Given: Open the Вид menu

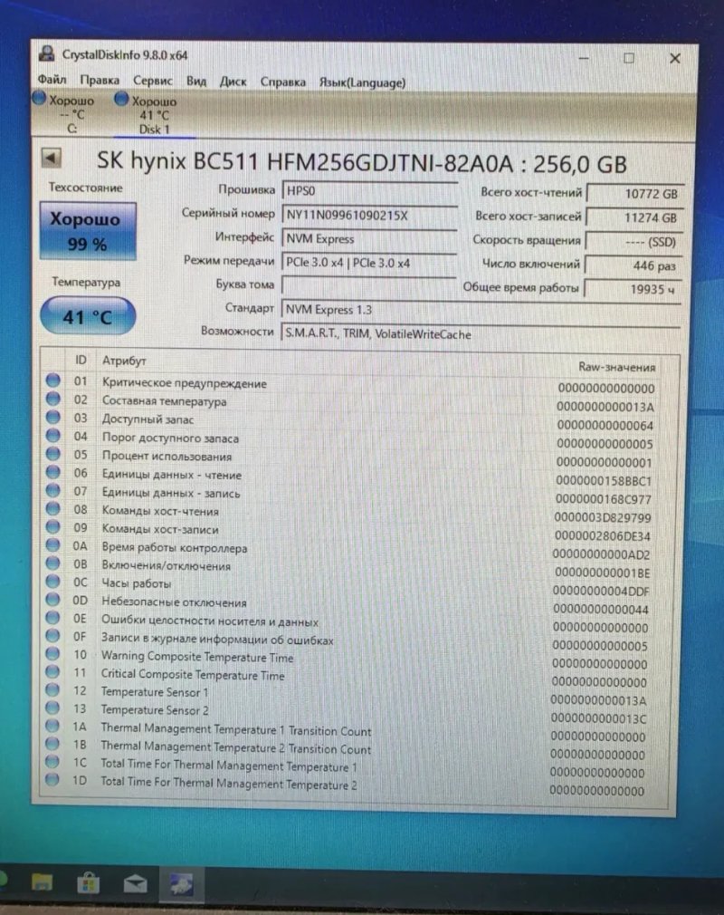Looking at the screenshot, I should (196, 82).
